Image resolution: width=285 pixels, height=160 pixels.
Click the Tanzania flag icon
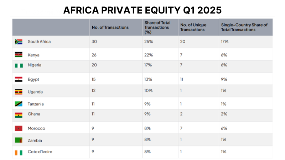[19, 104]
